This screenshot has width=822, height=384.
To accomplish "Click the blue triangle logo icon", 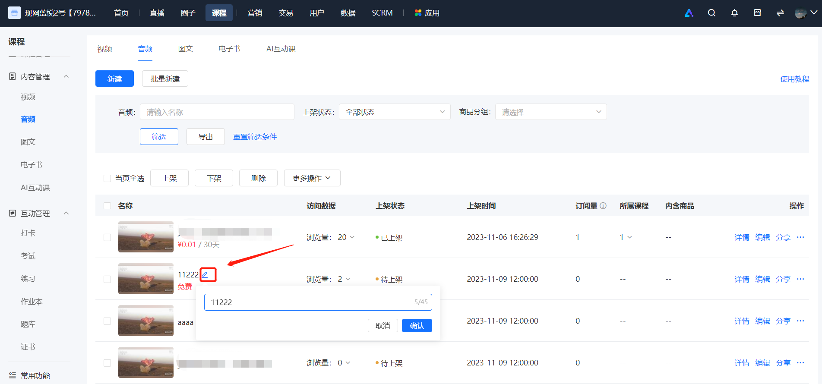I will pyautogui.click(x=689, y=13).
